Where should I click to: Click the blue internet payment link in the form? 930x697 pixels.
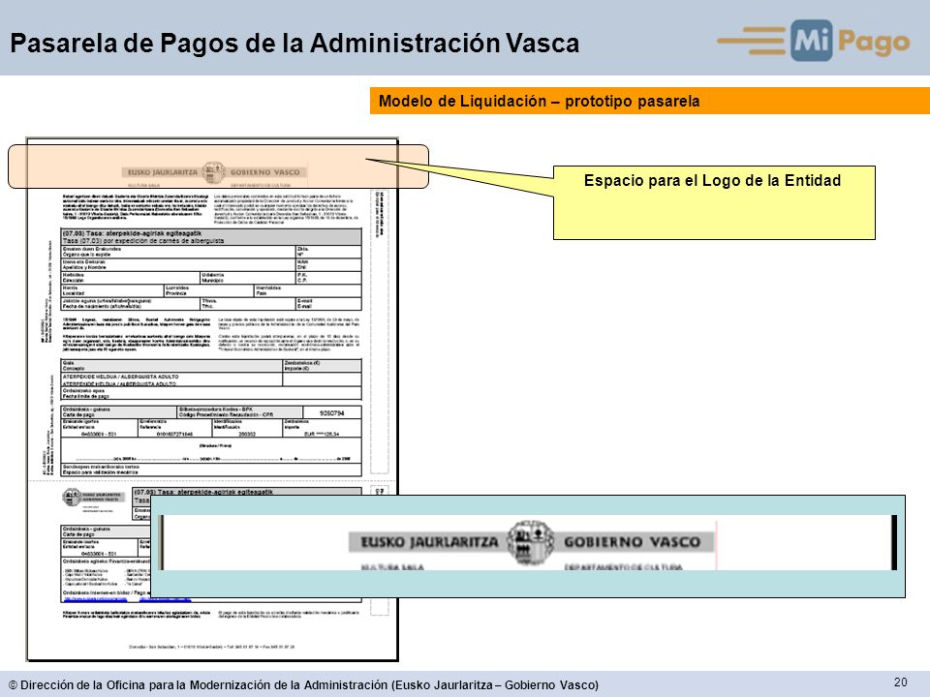coord(94,599)
